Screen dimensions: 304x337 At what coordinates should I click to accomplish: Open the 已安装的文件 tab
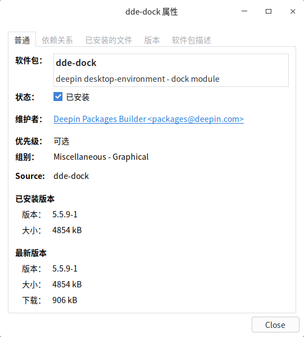tap(109, 40)
